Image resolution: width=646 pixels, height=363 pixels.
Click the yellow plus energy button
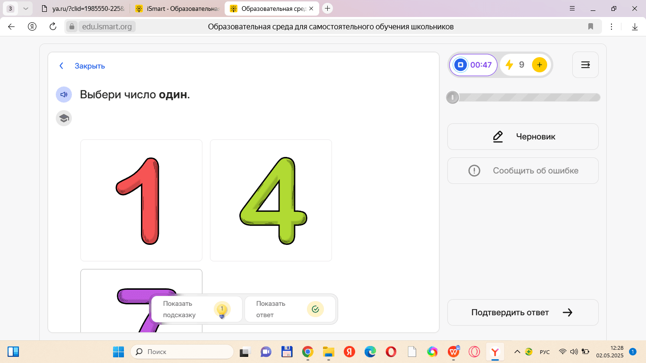539,65
